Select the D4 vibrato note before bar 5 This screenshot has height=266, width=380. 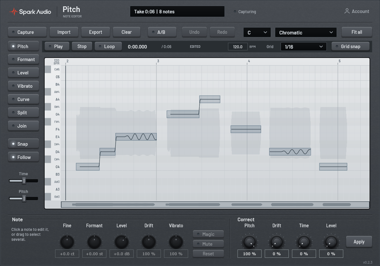(x=290, y=152)
